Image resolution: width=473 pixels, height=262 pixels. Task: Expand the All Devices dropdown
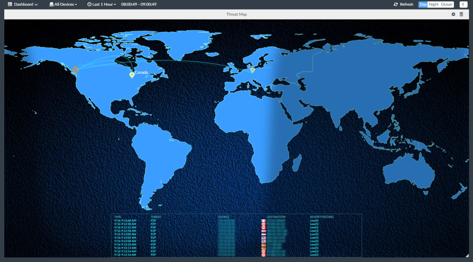63,4
